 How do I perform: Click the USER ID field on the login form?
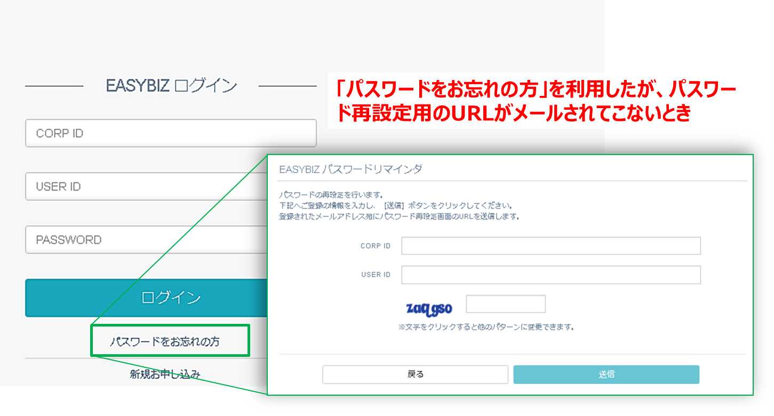pyautogui.click(x=171, y=186)
